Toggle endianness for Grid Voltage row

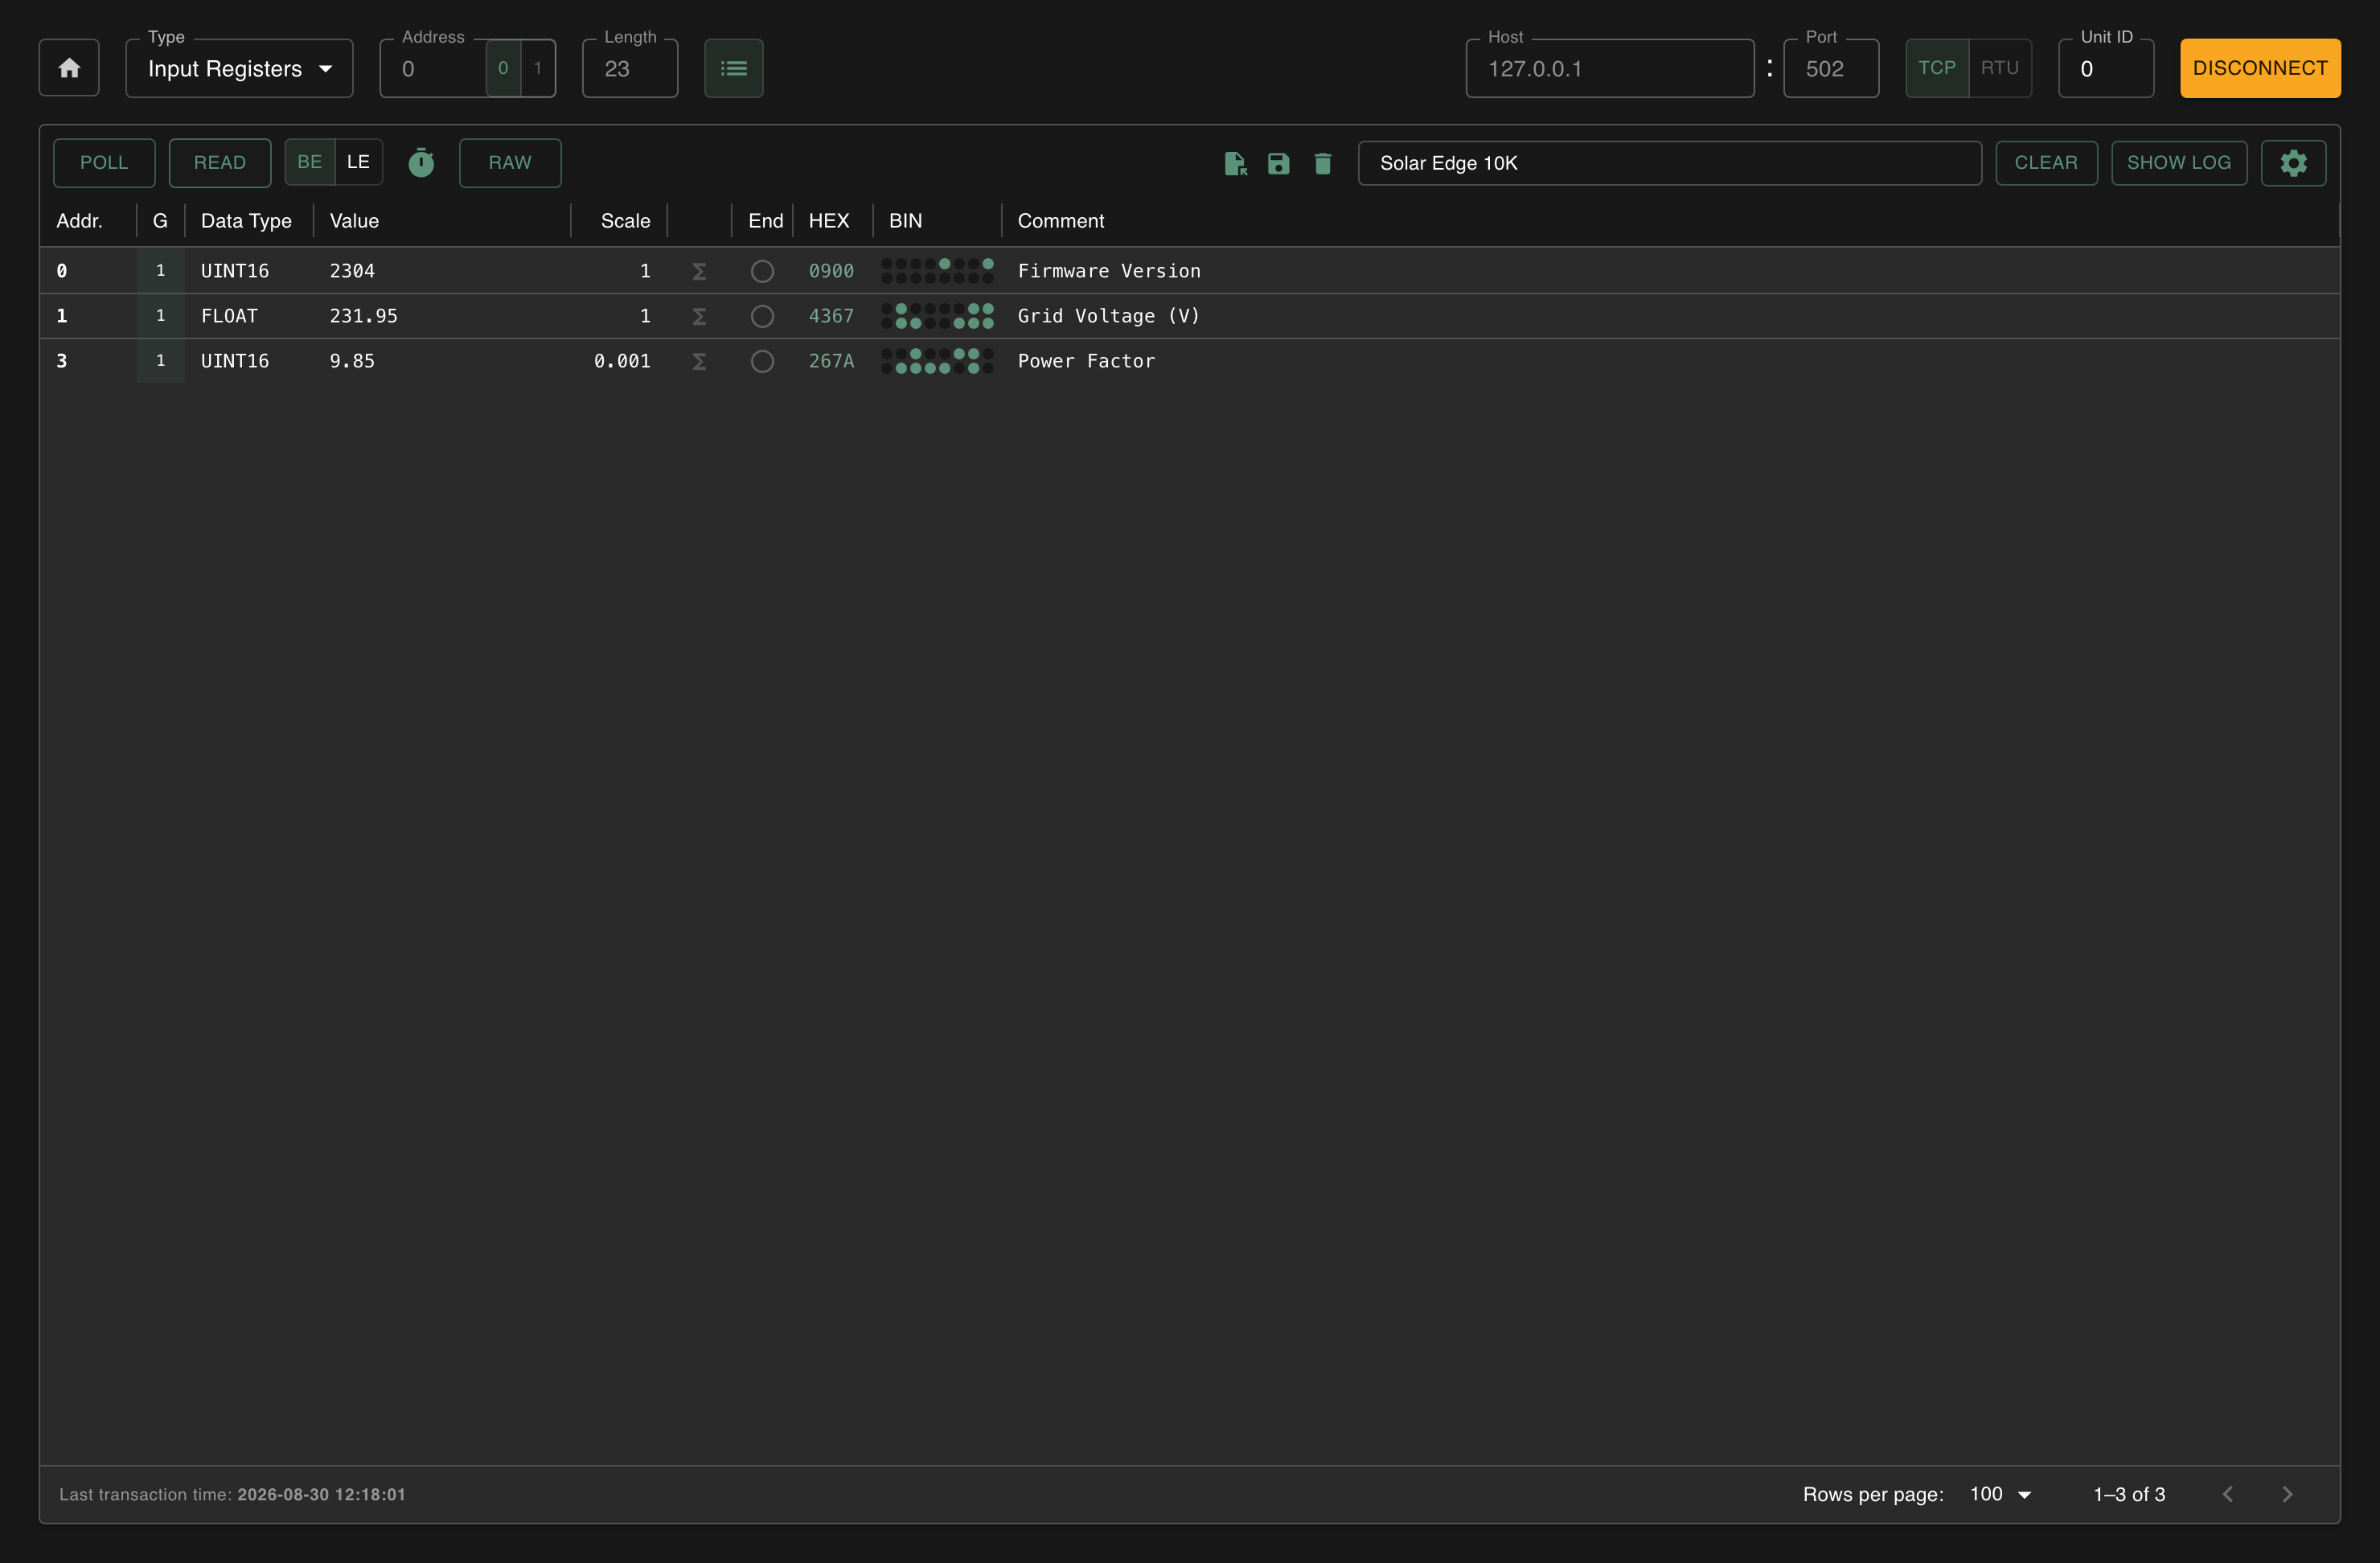point(762,316)
